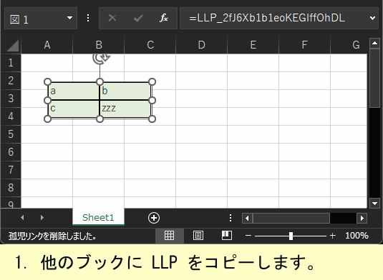This screenshot has height=280, width=383.
Task: Select column G header
Action: point(349,45)
